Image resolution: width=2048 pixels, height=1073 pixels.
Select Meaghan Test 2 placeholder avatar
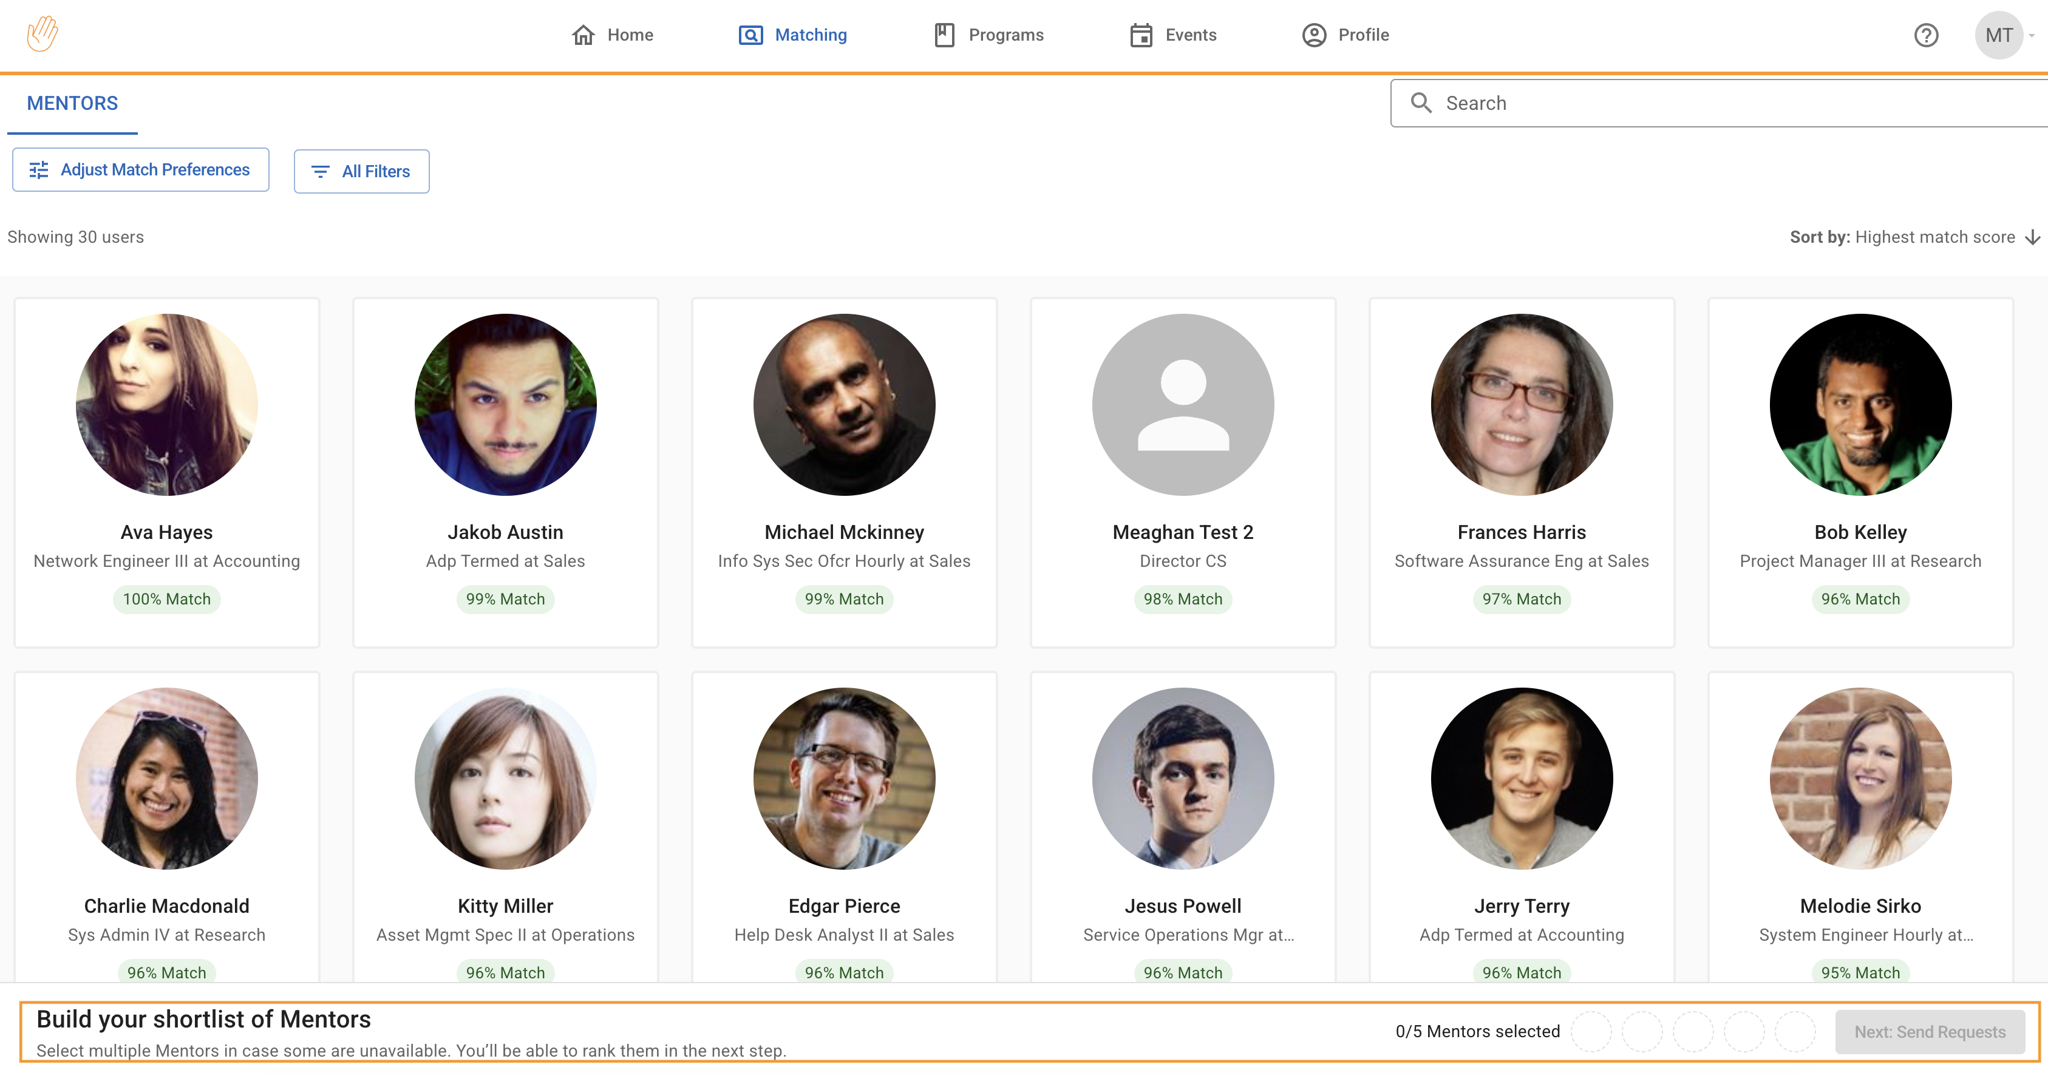(1182, 405)
